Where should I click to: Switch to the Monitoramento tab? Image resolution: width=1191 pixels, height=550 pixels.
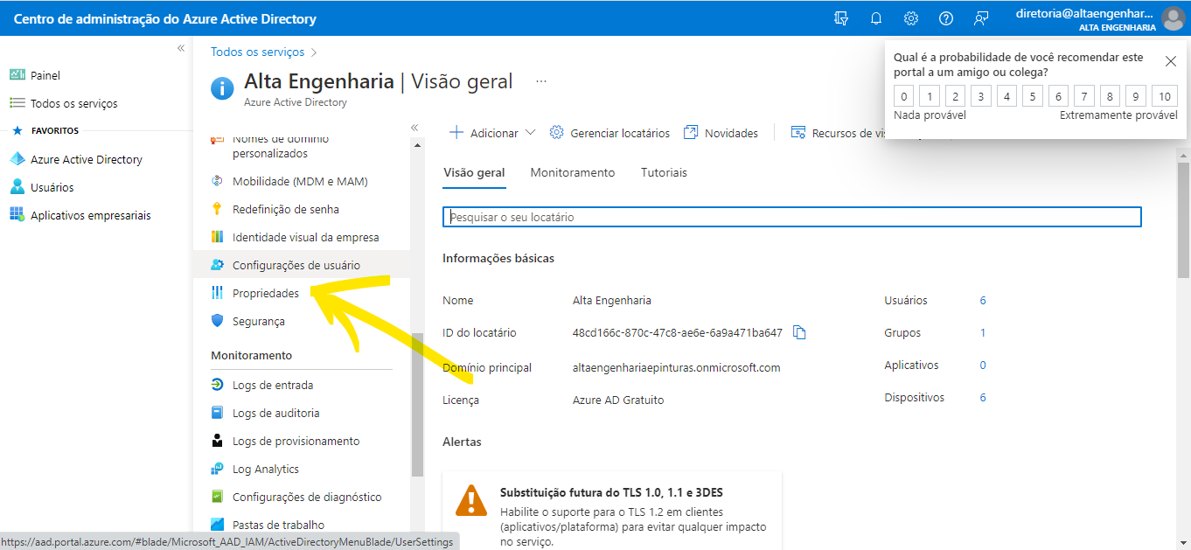573,172
